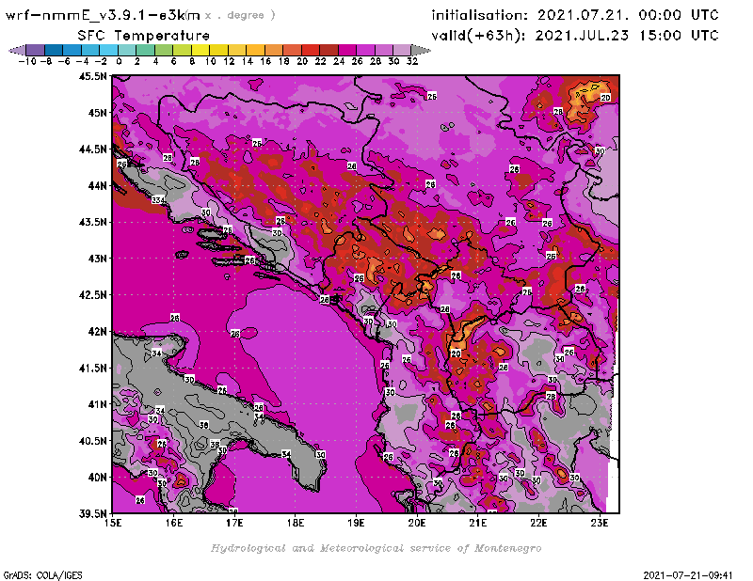
Task: Pick the magenta 24 to 26 swatch
Action: click(x=347, y=50)
